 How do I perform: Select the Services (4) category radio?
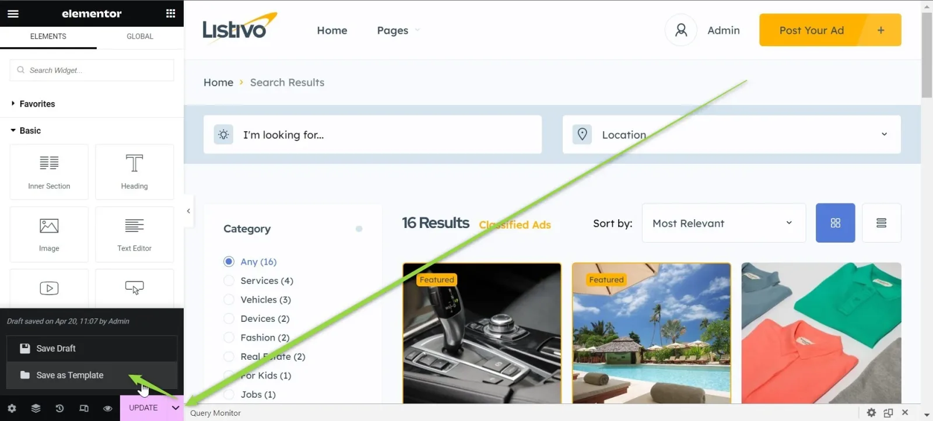coord(229,280)
